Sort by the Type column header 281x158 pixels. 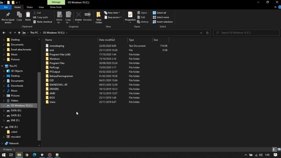click(140, 40)
